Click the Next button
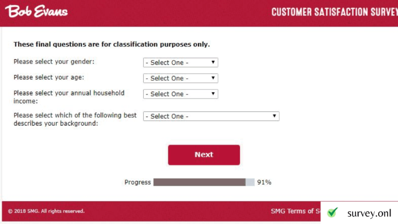This screenshot has height=224, width=398. (x=204, y=155)
